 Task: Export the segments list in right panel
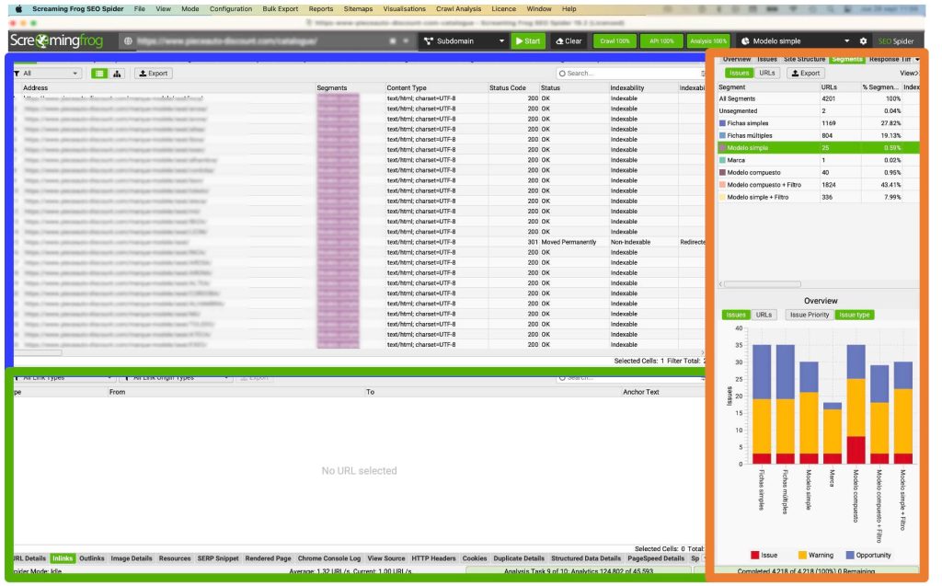(x=805, y=73)
